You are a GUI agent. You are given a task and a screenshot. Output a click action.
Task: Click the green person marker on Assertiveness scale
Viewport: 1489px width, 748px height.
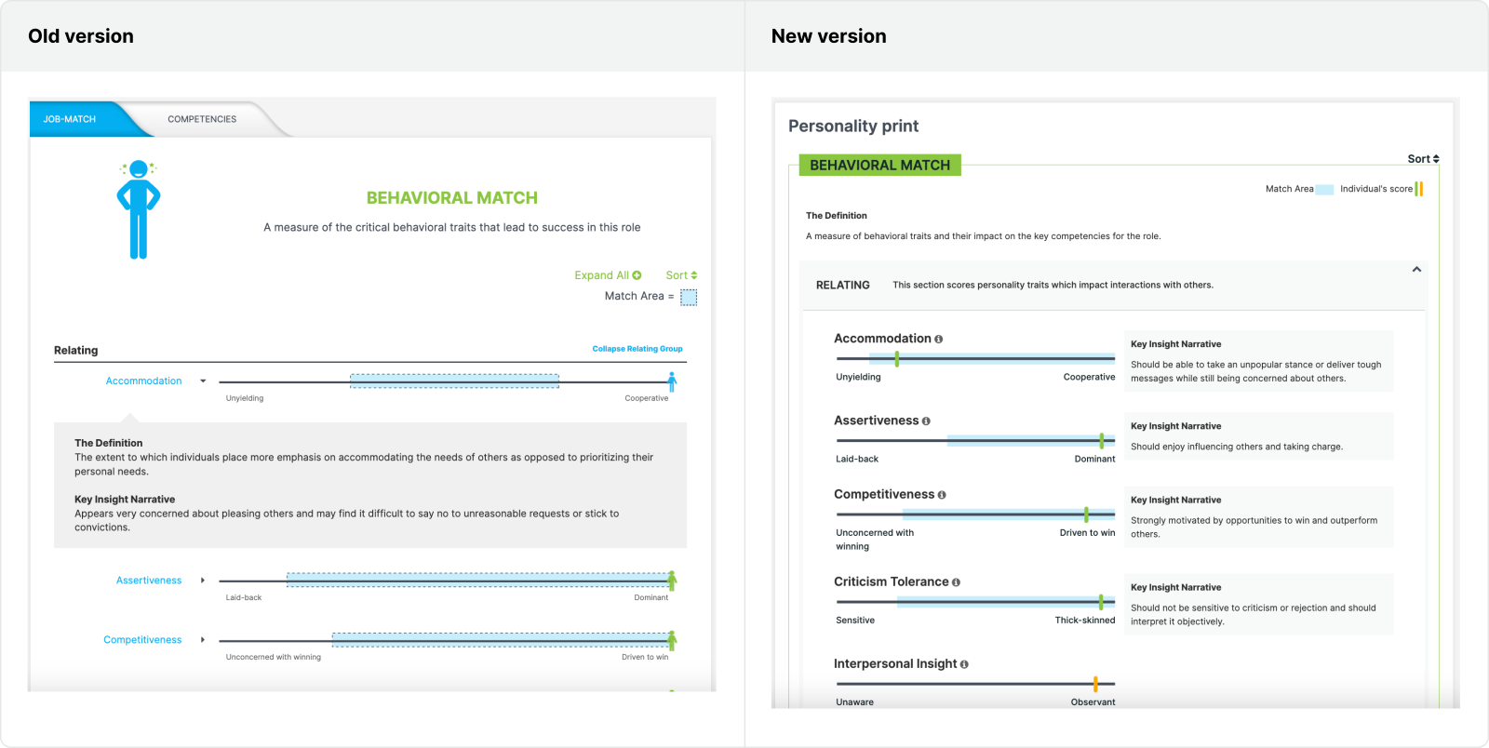tap(672, 581)
